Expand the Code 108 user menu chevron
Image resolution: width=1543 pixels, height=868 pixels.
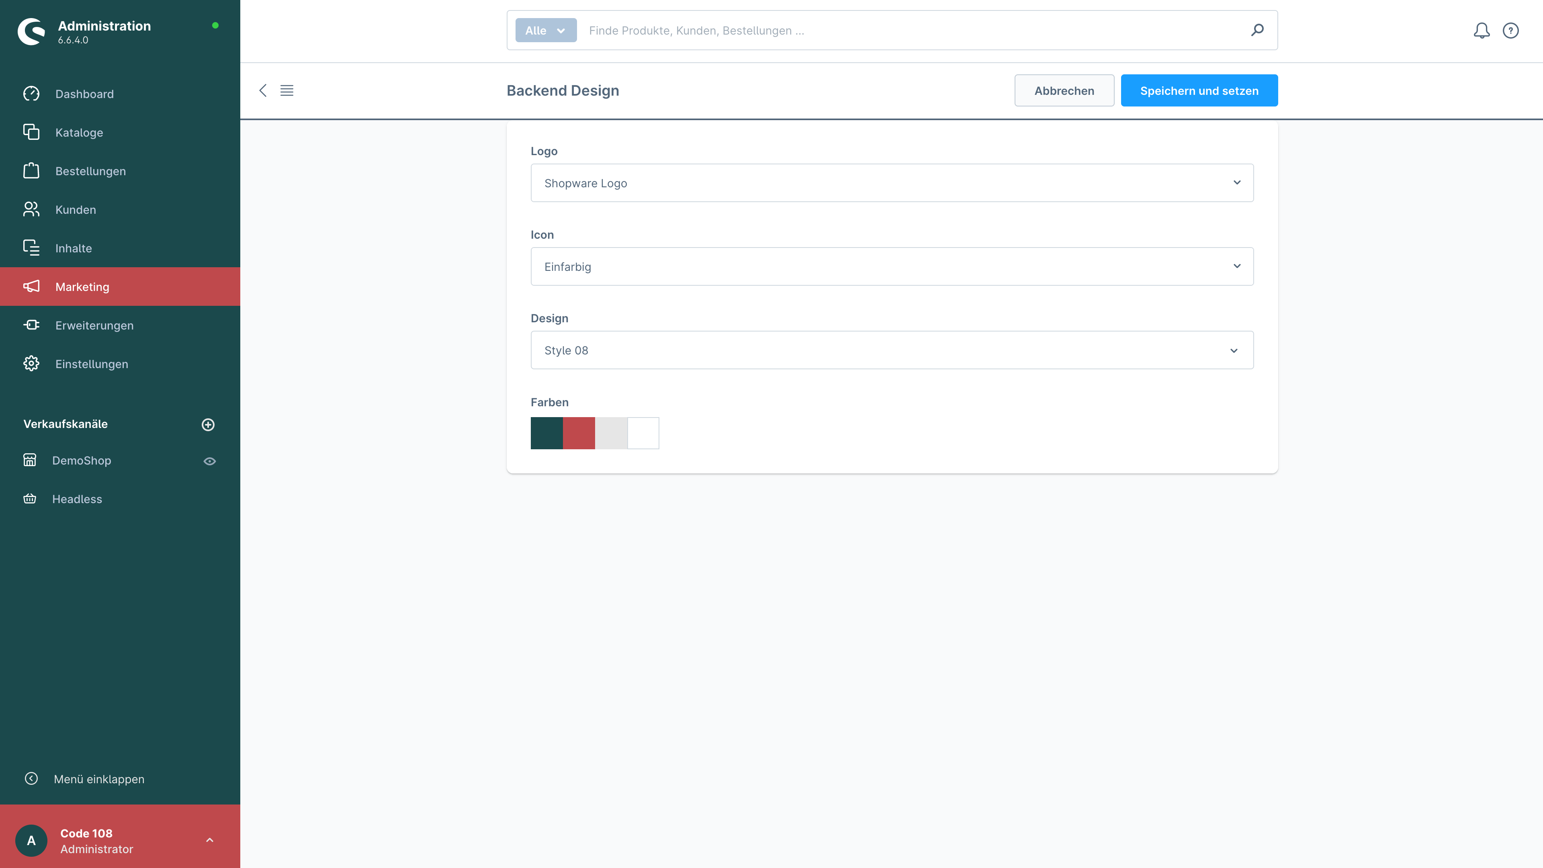210,840
